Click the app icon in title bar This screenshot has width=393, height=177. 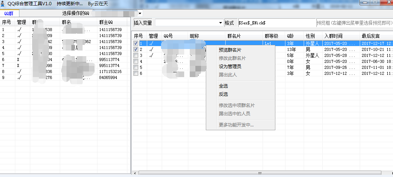pyautogui.click(x=3, y=4)
